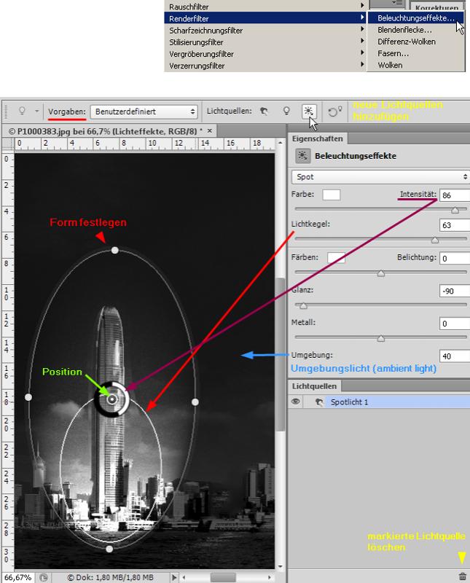This screenshot has height=583, width=470.
Task: Click the Umgebung value field
Action: point(455,356)
